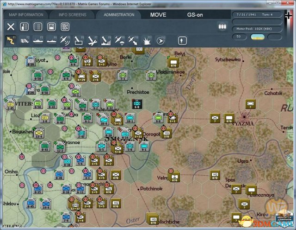Click the Kirov town label
296x230 pixels.
click(262, 215)
